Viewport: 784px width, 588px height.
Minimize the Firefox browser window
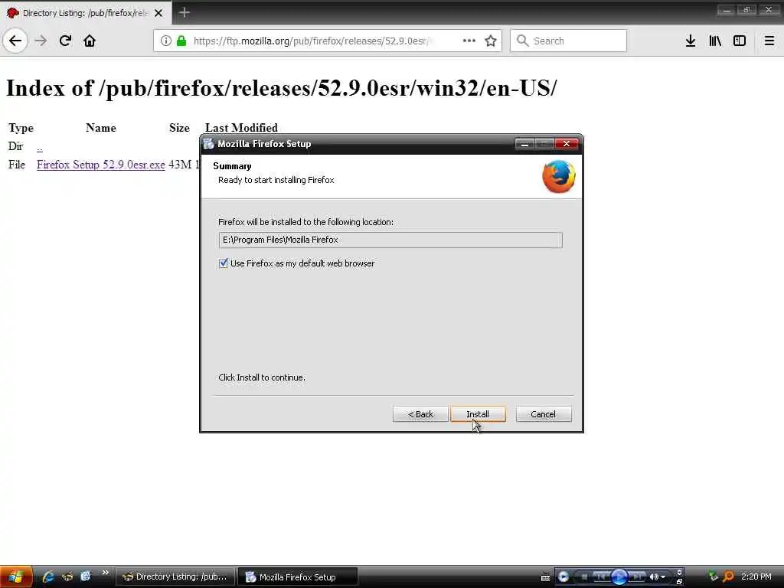point(727,10)
